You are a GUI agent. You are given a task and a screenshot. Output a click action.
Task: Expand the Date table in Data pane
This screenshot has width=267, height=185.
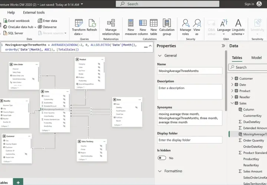point(232,85)
